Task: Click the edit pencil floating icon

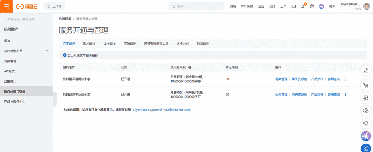Action: 366,71
